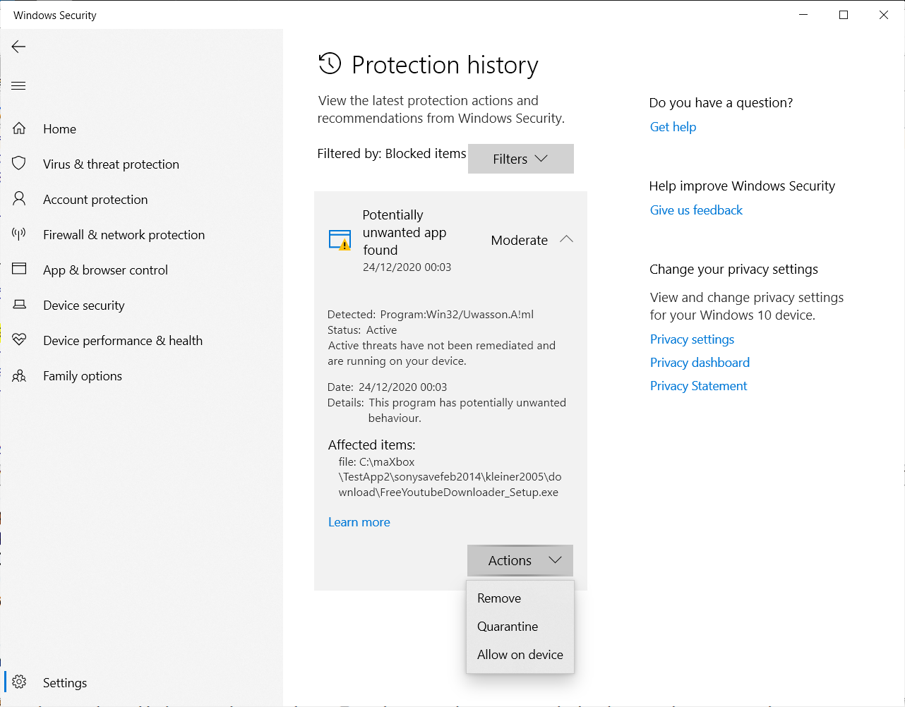Click the back arrow icon

click(19, 47)
